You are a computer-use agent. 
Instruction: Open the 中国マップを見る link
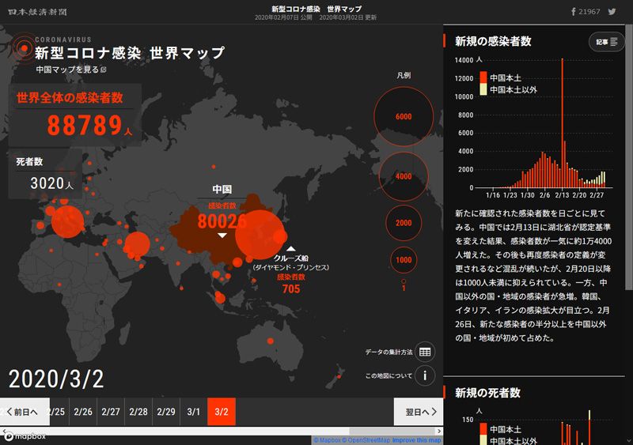[70, 70]
